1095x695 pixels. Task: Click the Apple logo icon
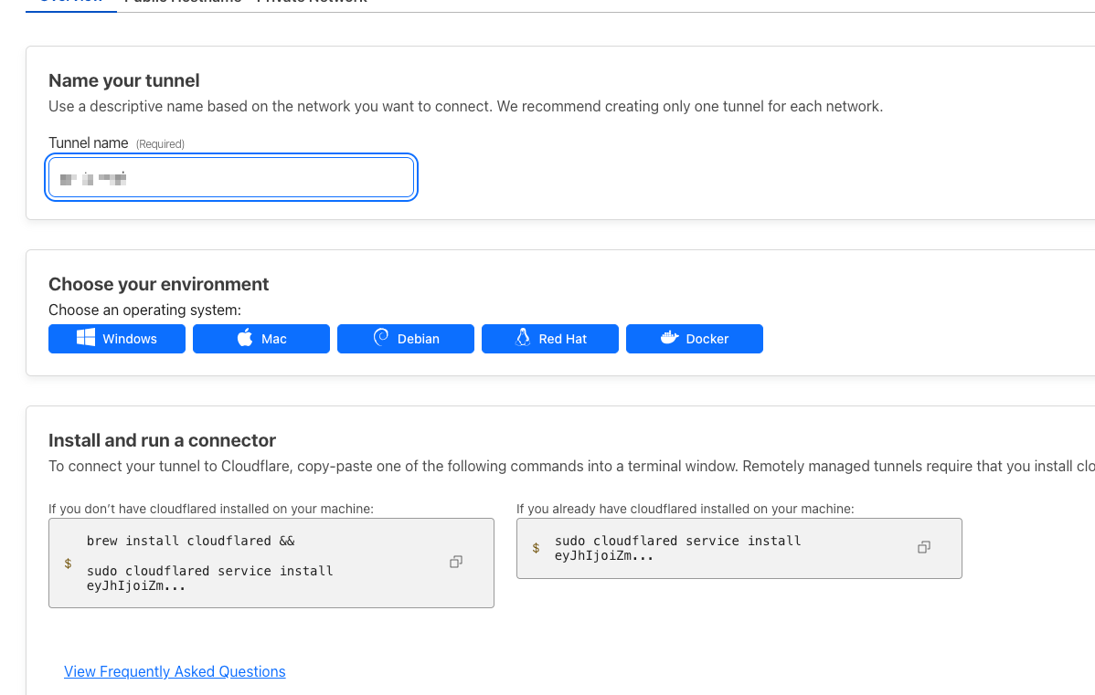point(245,338)
